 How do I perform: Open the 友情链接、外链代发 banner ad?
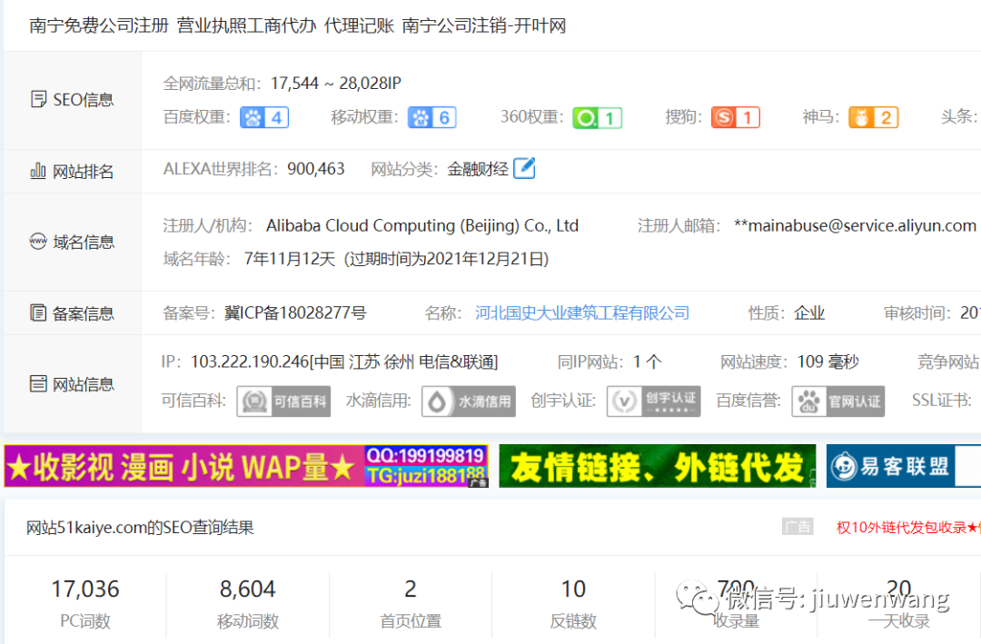pyautogui.click(x=658, y=466)
